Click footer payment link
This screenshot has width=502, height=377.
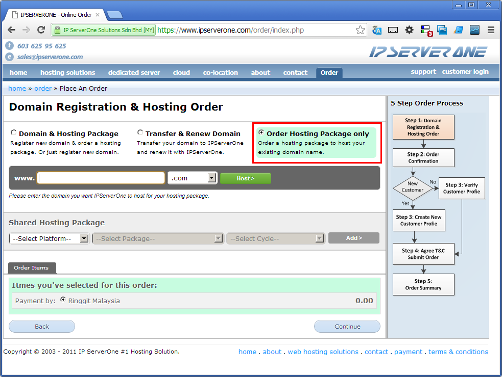point(408,352)
